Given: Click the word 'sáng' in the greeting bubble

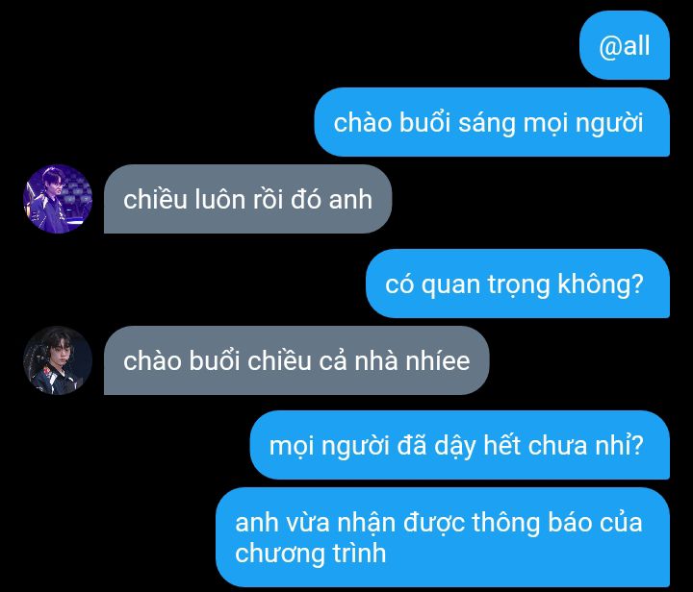Looking at the screenshot, I should (x=487, y=124).
